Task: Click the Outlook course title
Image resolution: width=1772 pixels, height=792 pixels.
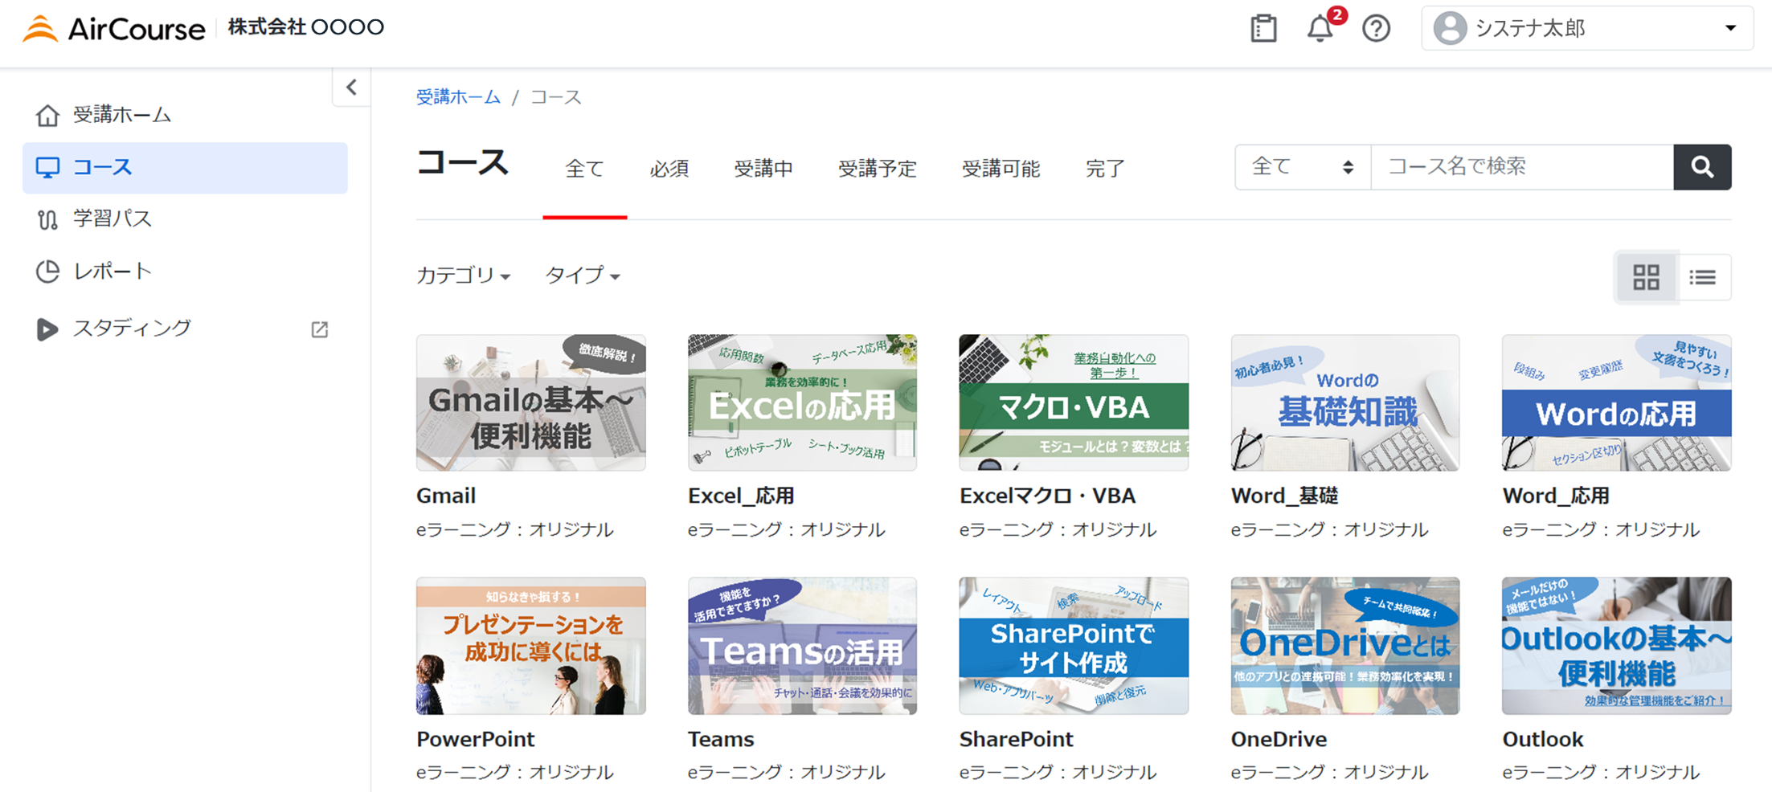Action: 1543,739
